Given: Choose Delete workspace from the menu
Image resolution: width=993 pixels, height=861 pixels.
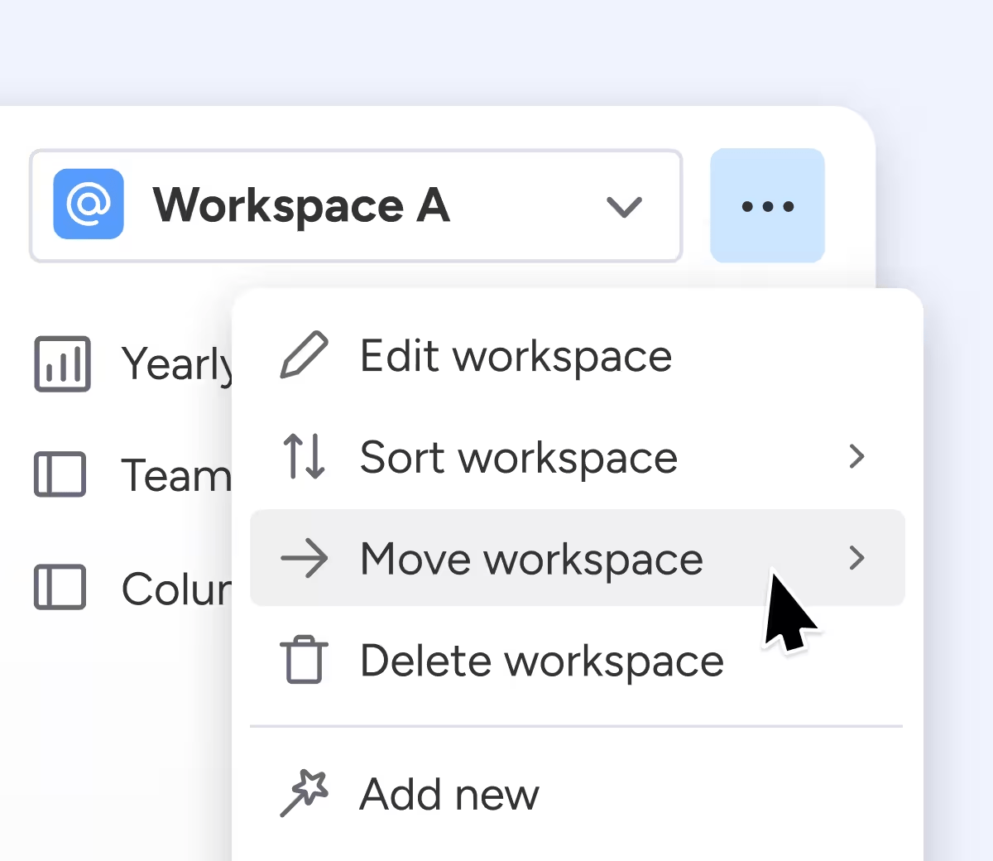Looking at the screenshot, I should [x=578, y=660].
